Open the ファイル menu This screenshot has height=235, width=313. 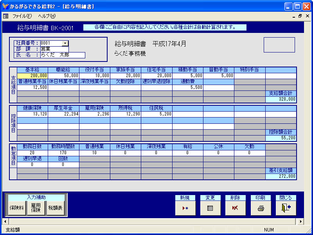coord(22,16)
